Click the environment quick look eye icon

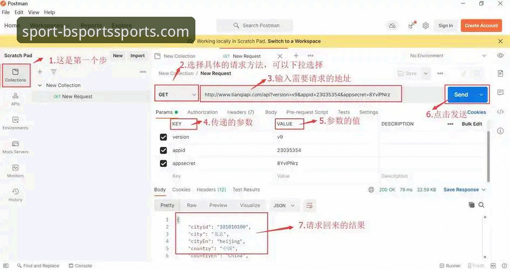click(x=500, y=56)
